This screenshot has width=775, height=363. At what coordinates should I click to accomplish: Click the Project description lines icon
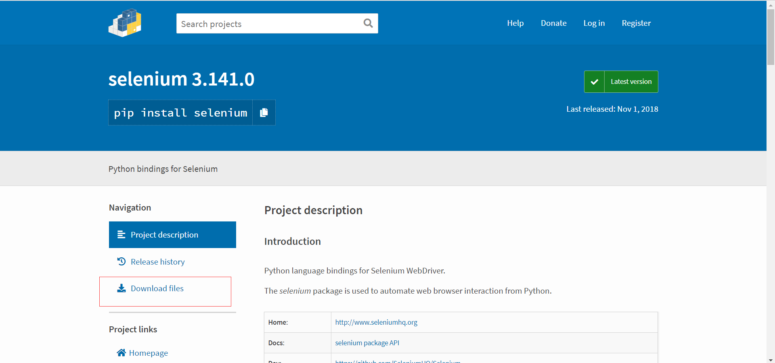(x=121, y=235)
